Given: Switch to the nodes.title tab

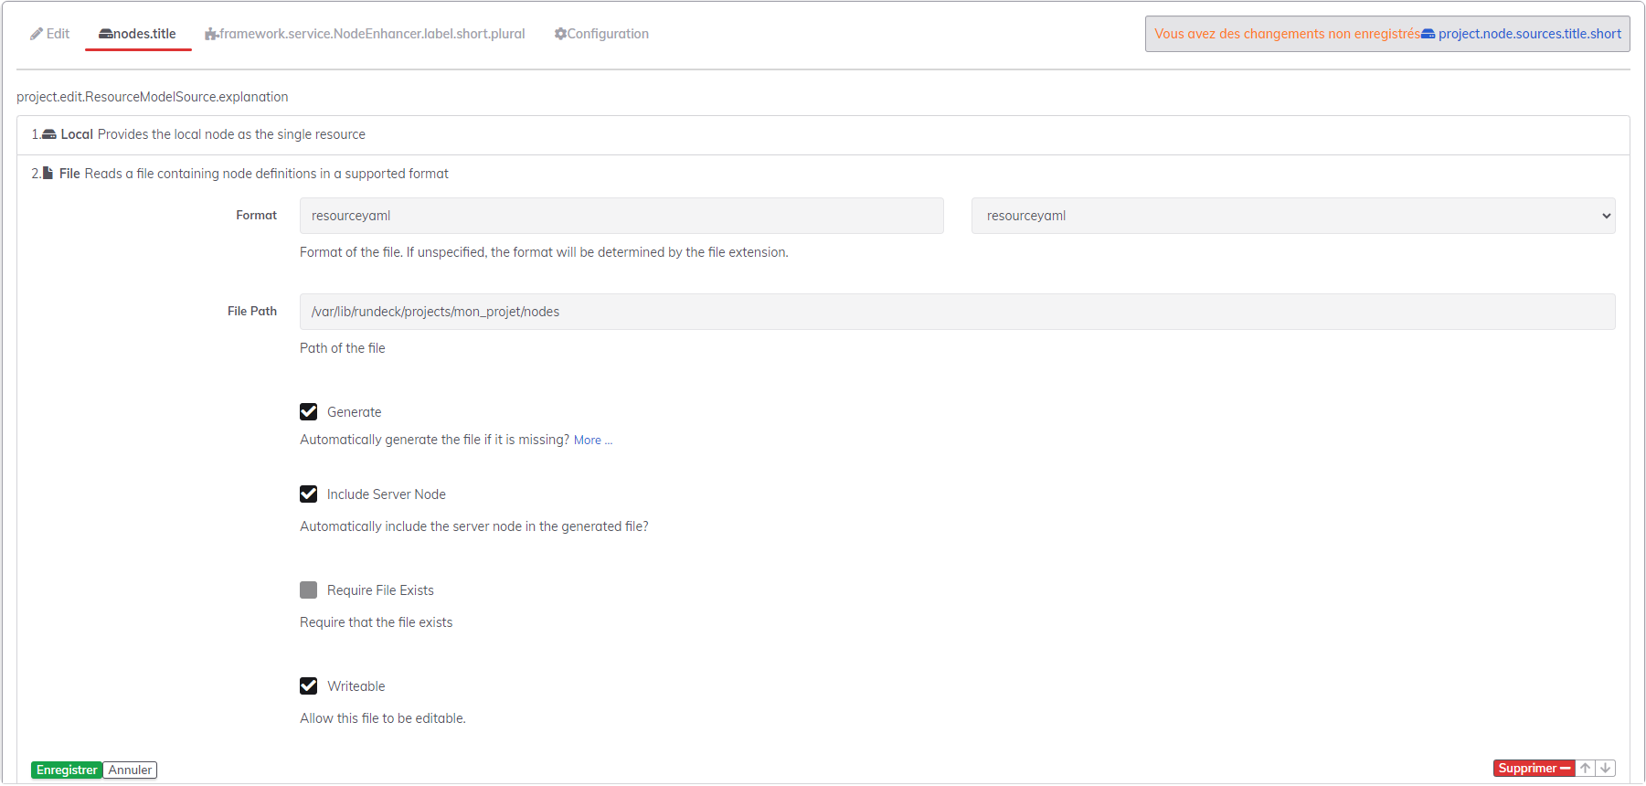Looking at the screenshot, I should click(x=138, y=34).
